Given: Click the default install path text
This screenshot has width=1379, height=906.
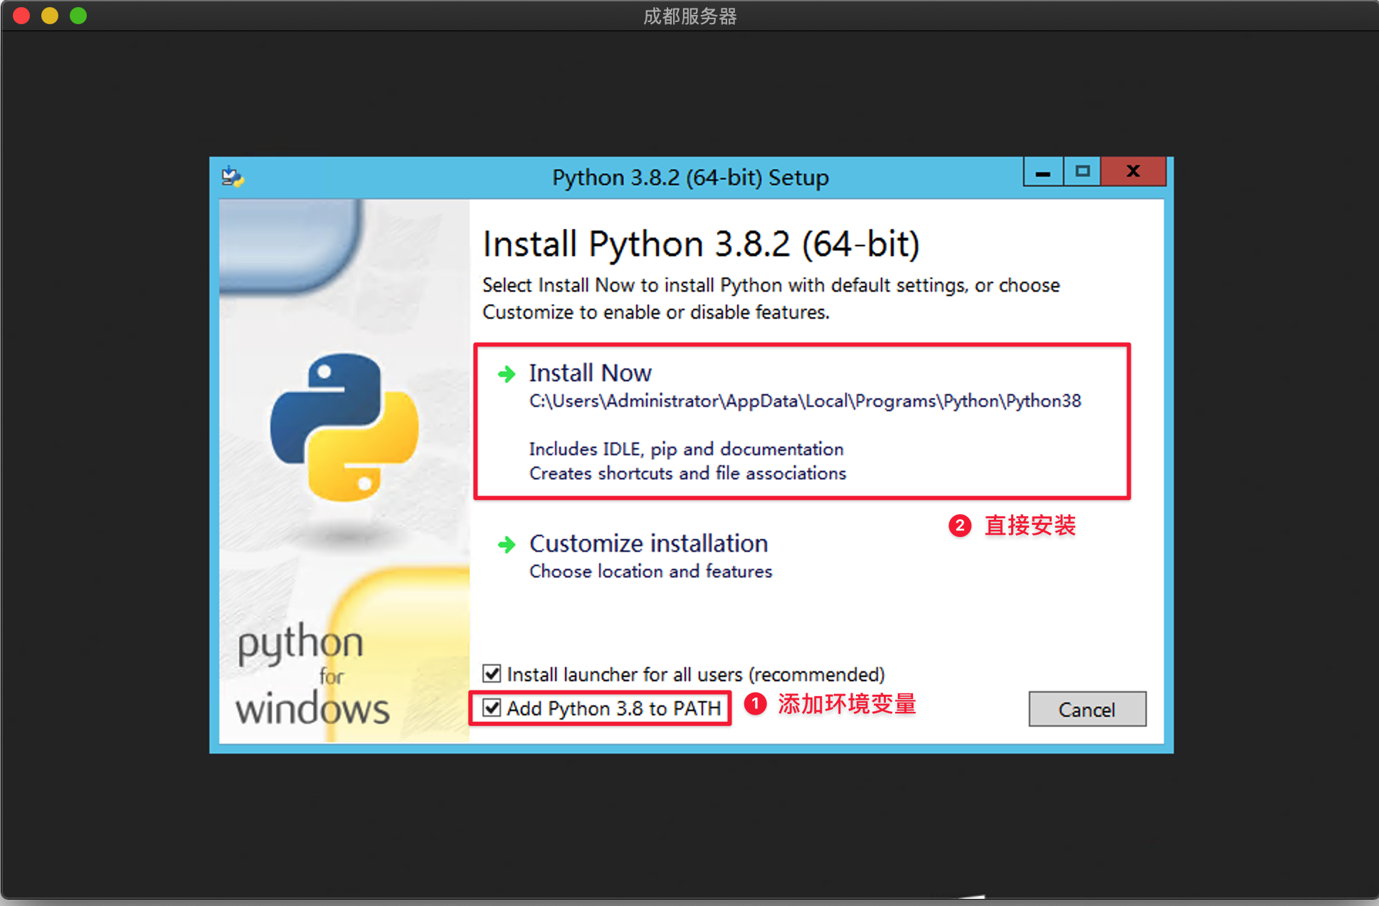Looking at the screenshot, I should pos(805,401).
